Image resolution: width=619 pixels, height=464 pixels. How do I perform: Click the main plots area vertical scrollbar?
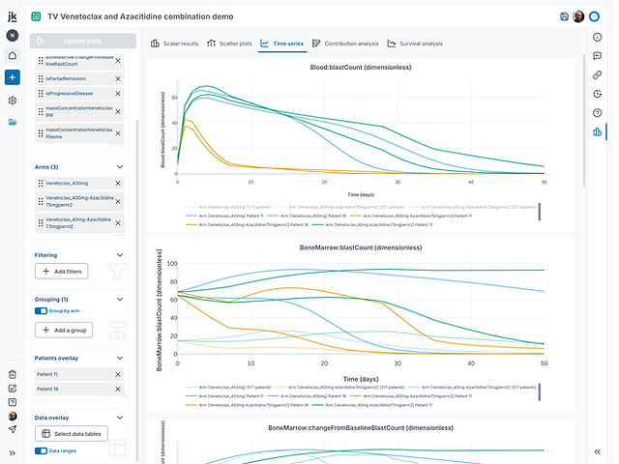(x=584, y=120)
